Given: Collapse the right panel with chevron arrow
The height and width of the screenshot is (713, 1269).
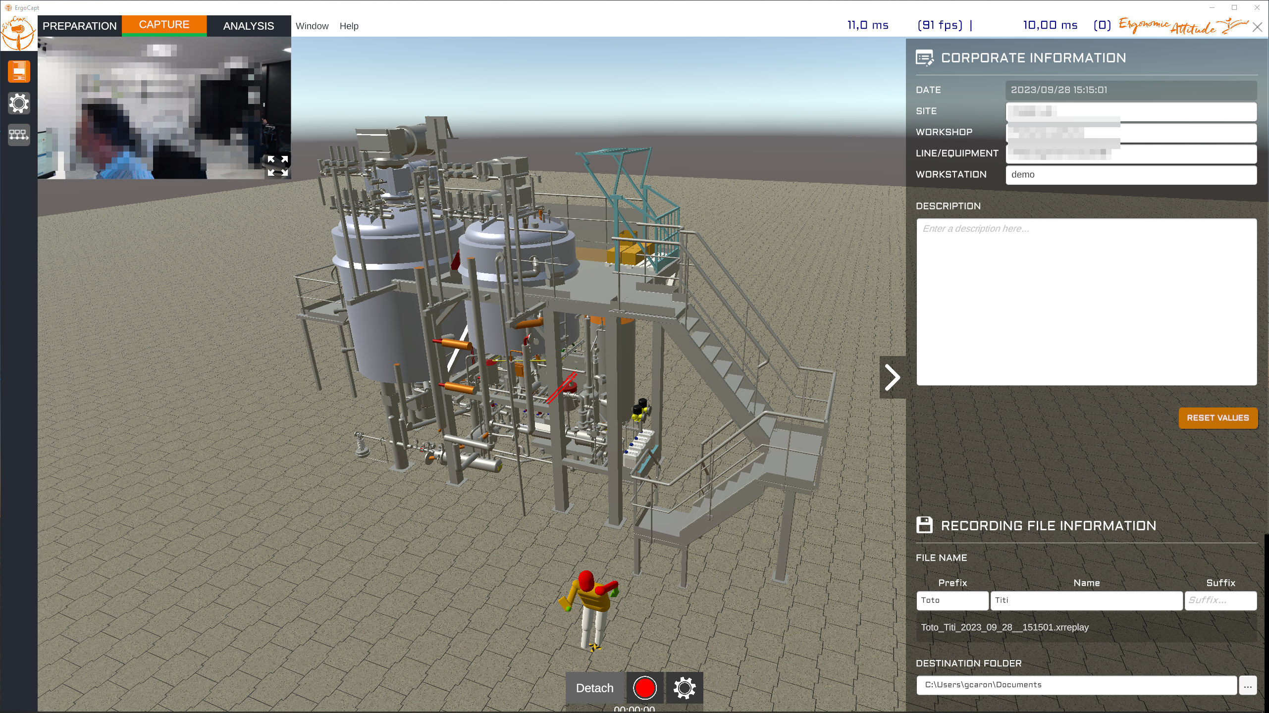Looking at the screenshot, I should pyautogui.click(x=893, y=377).
